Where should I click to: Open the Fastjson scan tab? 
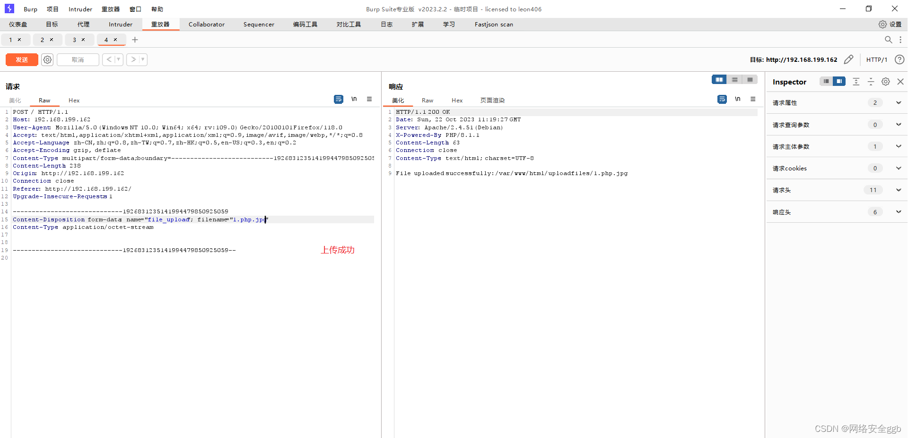[x=494, y=24]
